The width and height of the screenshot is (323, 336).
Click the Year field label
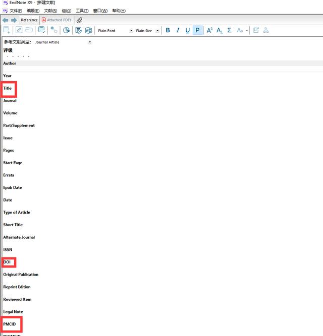7,76
